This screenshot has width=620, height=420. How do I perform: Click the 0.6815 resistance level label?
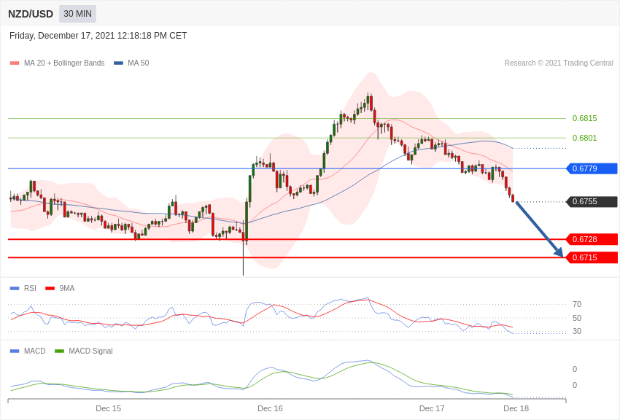click(x=584, y=118)
